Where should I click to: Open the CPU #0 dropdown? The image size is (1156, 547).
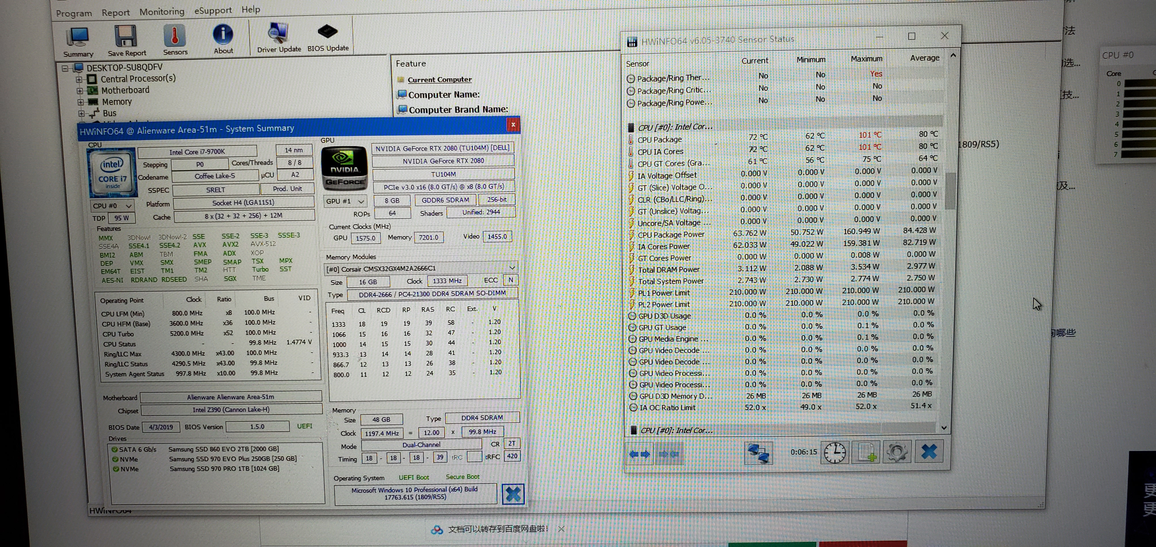click(x=112, y=206)
